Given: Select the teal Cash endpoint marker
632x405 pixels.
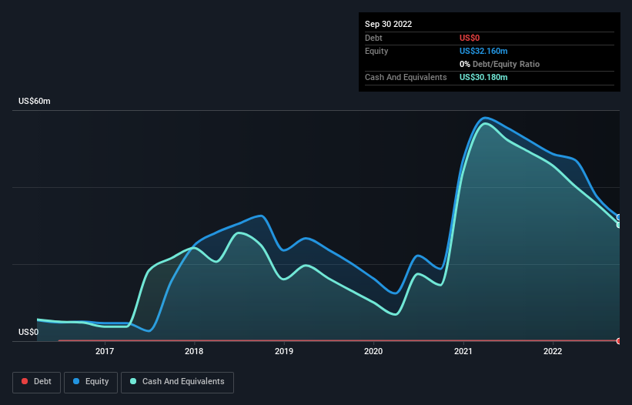Looking at the screenshot, I should [x=619, y=225].
